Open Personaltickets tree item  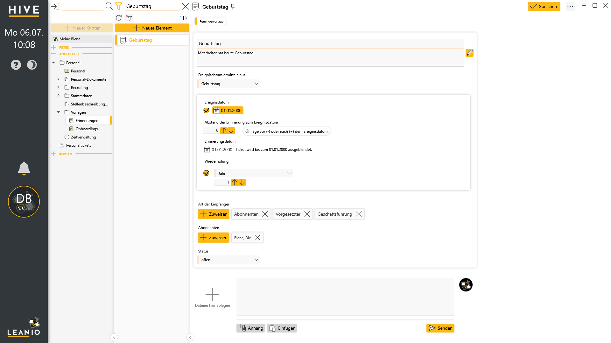pos(79,145)
